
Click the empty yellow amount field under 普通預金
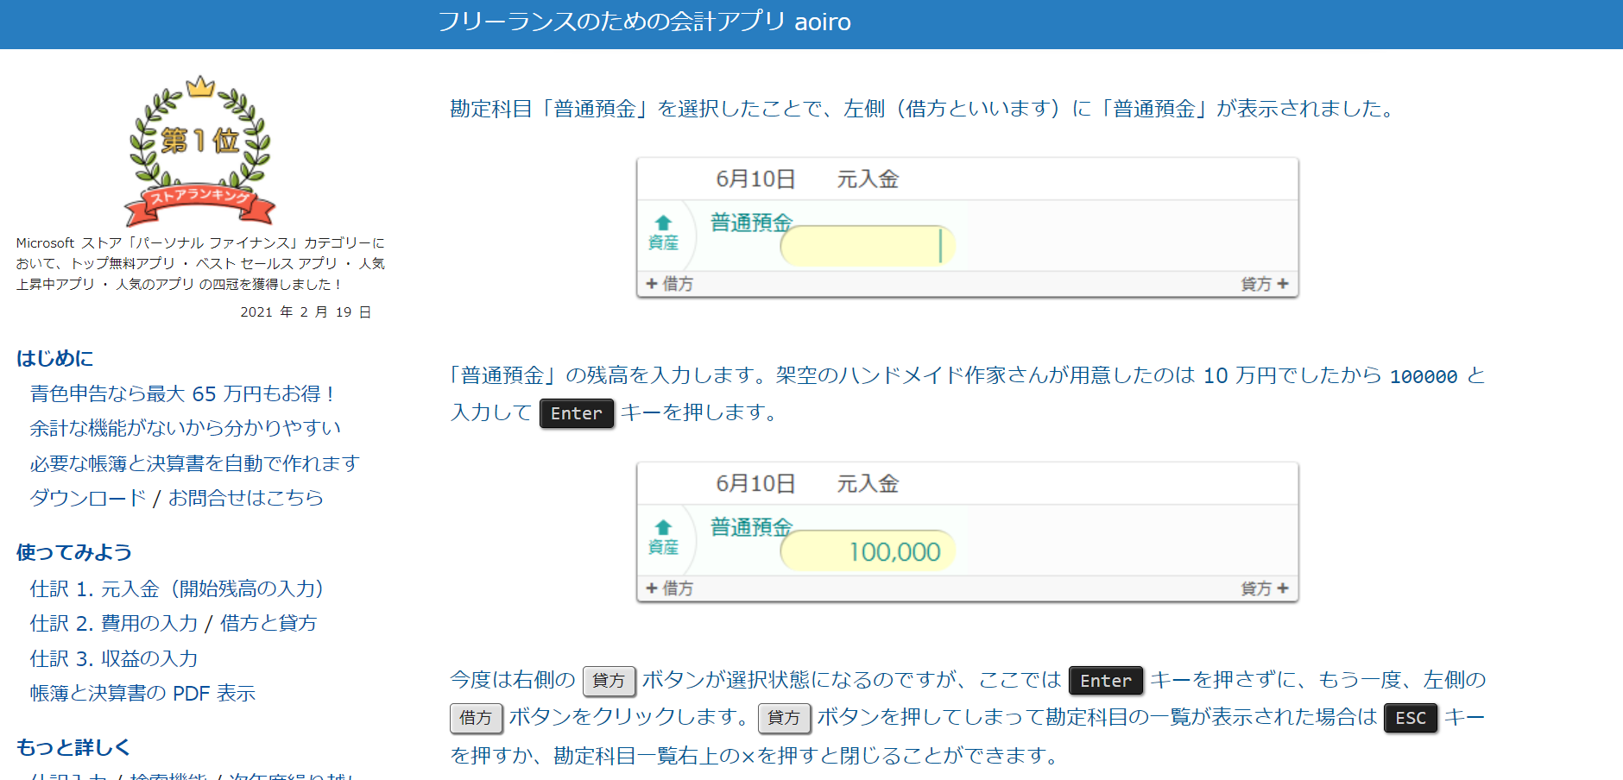[866, 245]
